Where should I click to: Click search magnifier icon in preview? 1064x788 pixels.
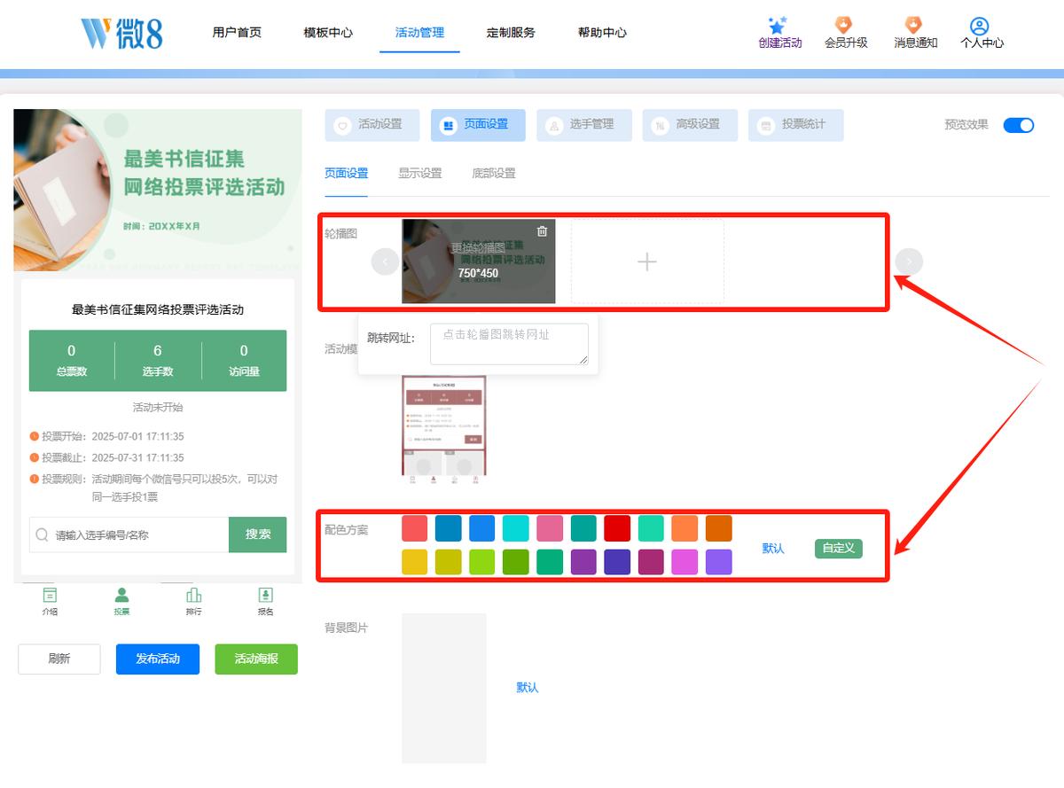tap(42, 535)
